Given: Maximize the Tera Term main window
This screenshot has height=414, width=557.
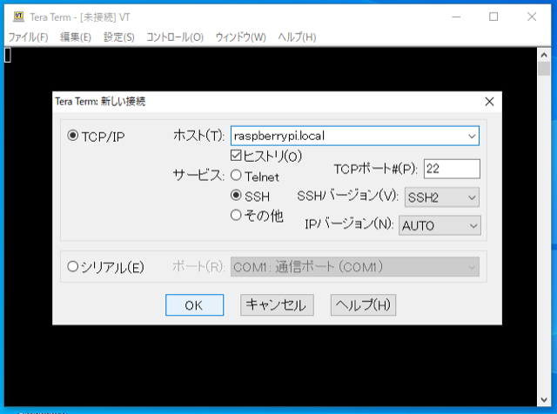Looking at the screenshot, I should [493, 17].
